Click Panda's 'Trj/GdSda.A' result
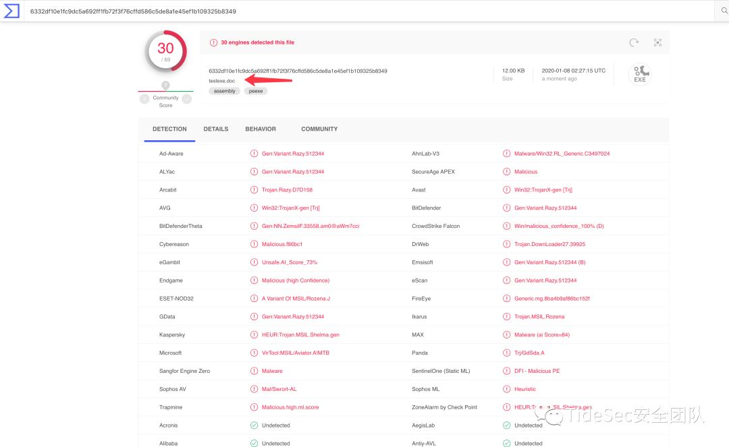 pyautogui.click(x=529, y=353)
